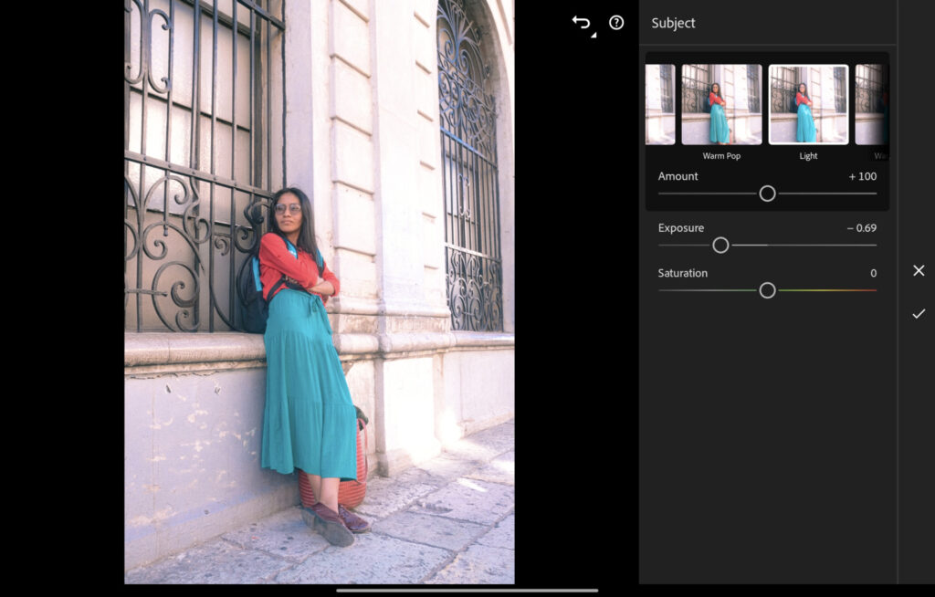Viewport: 935px width, 597px height.
Task: Click the Exposure slider handle
Action: (x=720, y=246)
